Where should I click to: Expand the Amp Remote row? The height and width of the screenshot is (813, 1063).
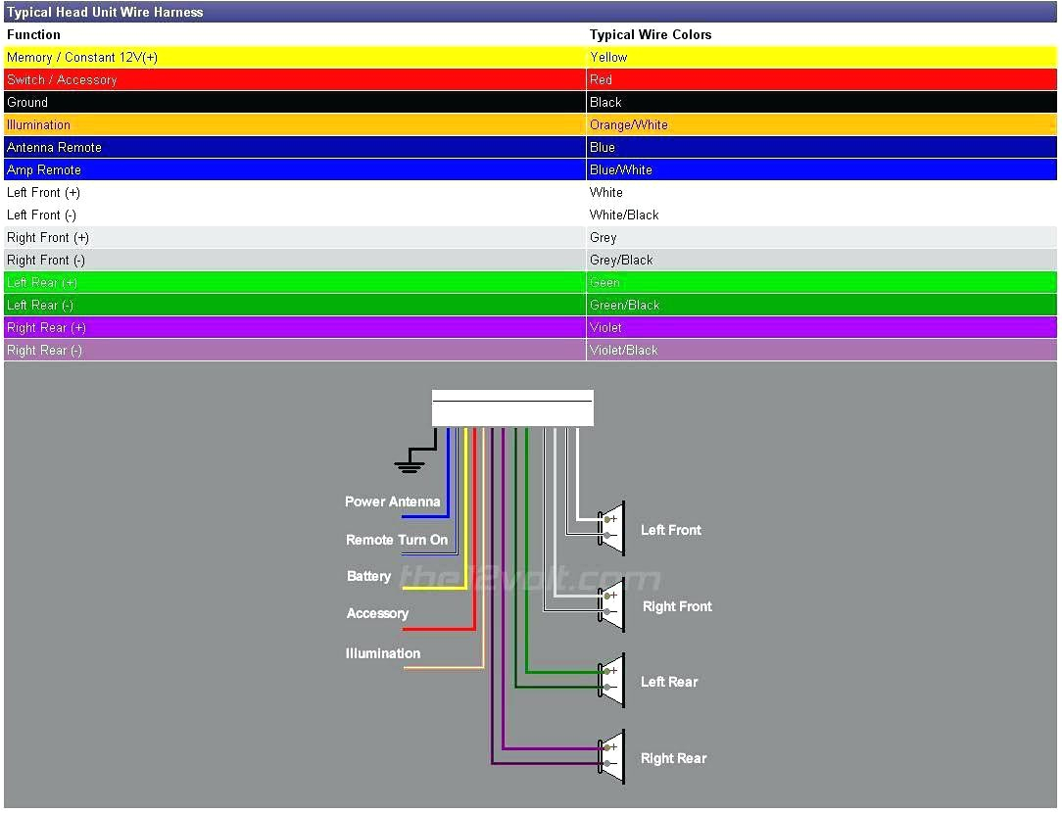point(294,169)
